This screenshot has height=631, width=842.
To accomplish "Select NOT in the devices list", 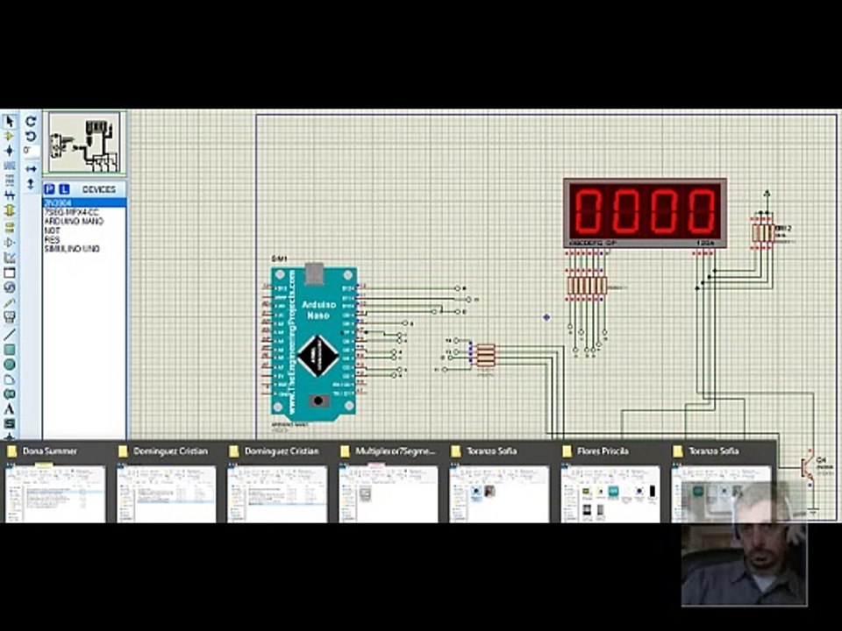I will point(84,230).
